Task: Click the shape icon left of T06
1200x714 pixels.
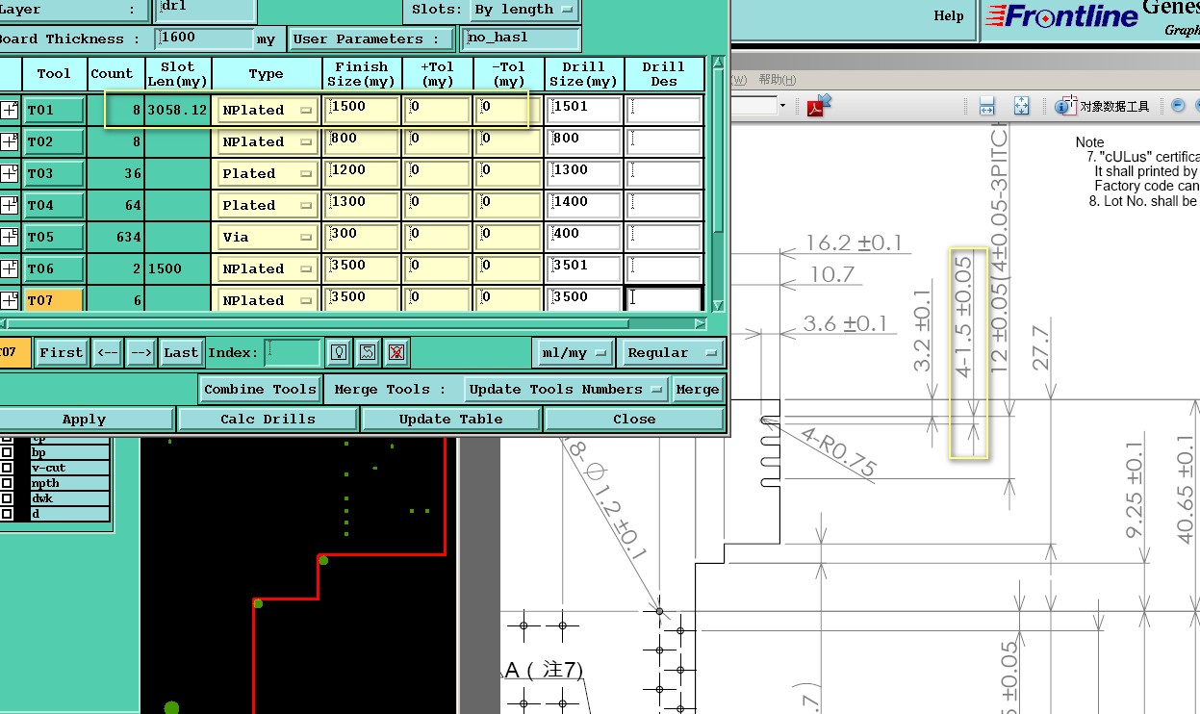Action: click(10, 268)
